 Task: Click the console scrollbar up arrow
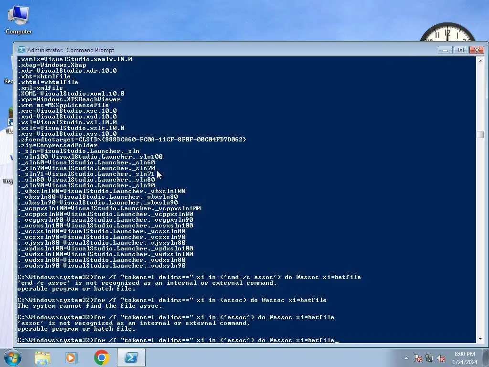coord(480,60)
